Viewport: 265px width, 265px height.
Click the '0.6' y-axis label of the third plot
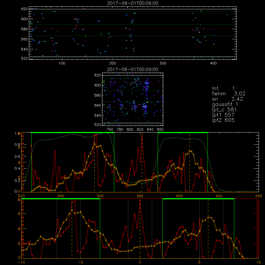(x=17, y=157)
